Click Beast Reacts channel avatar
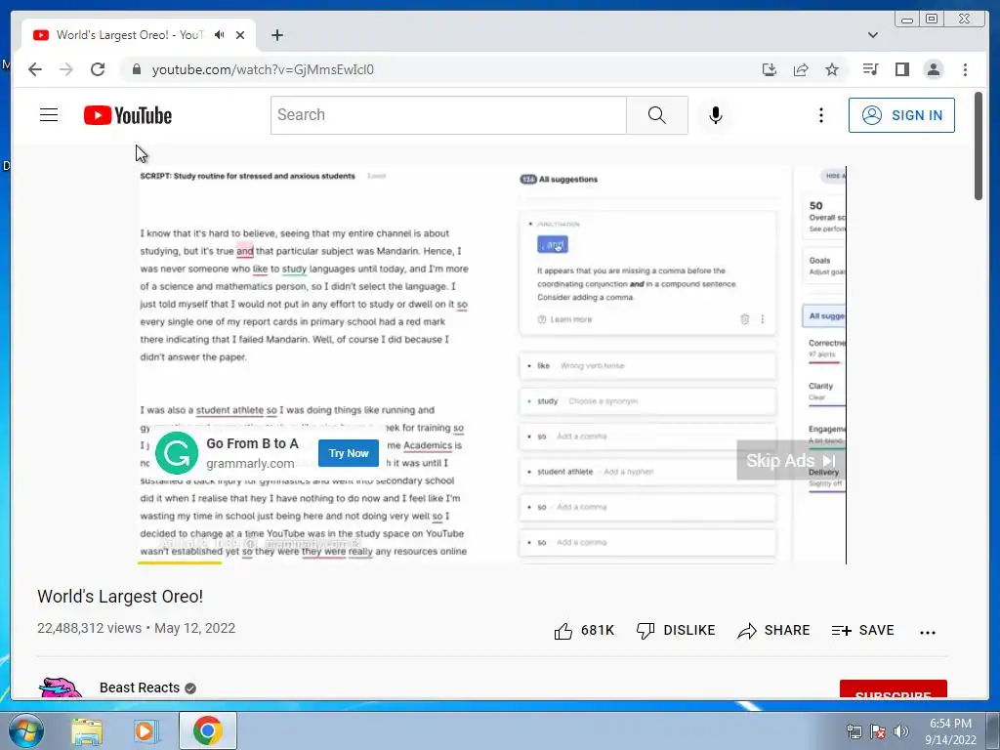Image resolution: width=1000 pixels, height=750 pixels. pos(61,688)
